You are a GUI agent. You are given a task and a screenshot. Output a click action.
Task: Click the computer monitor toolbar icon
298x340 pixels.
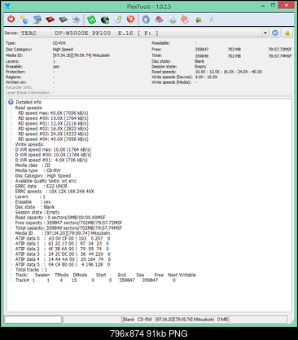click(37, 20)
